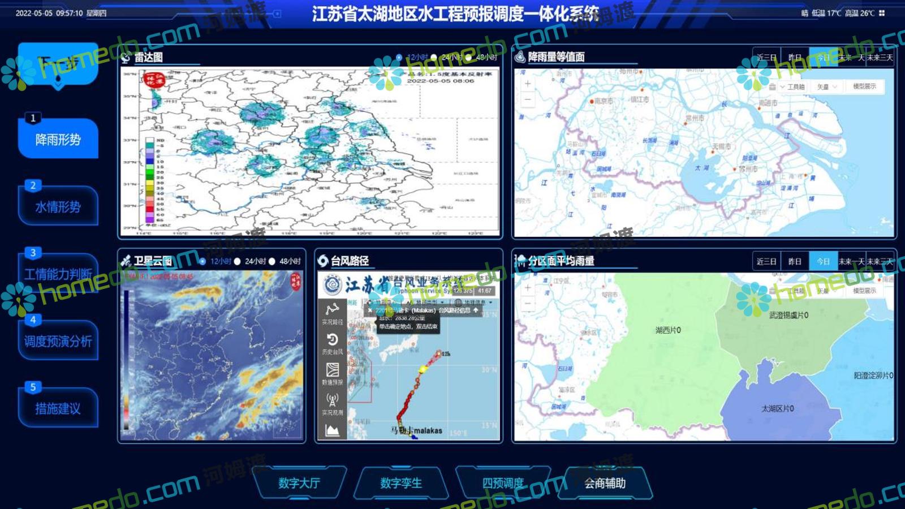Zoom out on the 降雨量等值面 map
Viewport: 905px width, 509px height.
pyautogui.click(x=527, y=100)
